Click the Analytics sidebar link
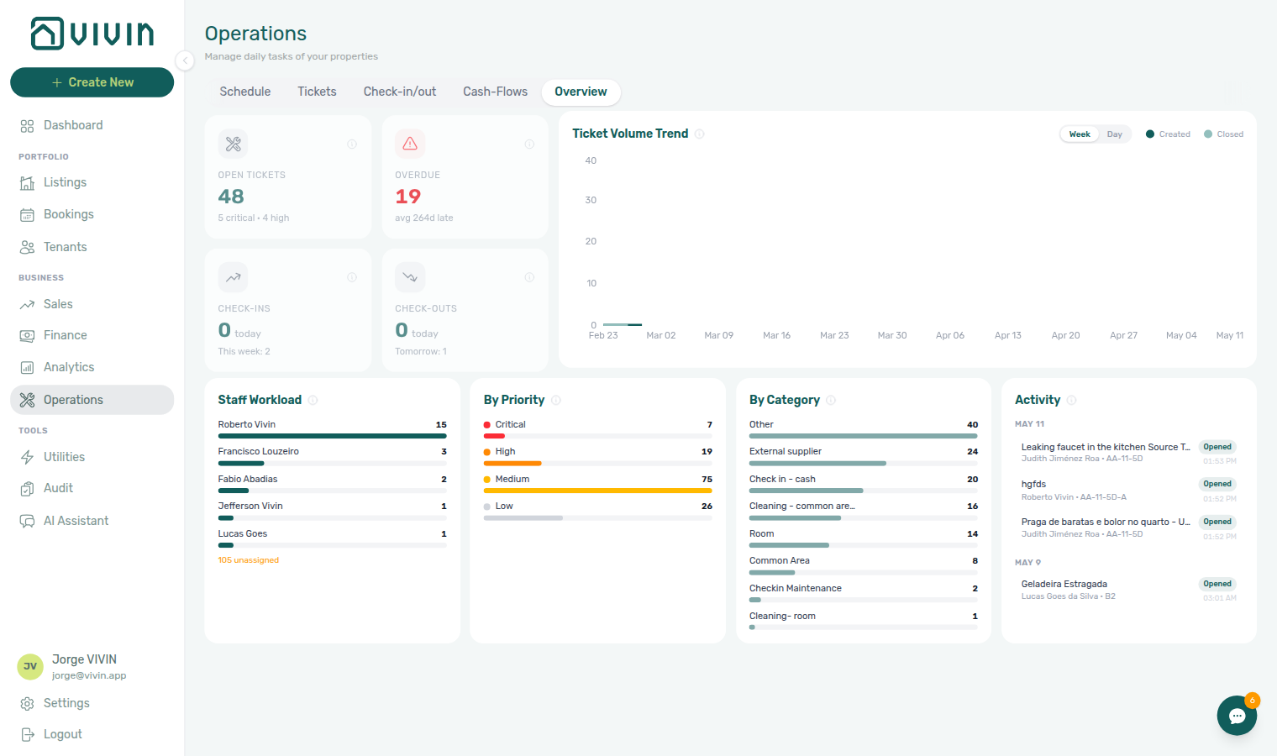 click(92, 368)
